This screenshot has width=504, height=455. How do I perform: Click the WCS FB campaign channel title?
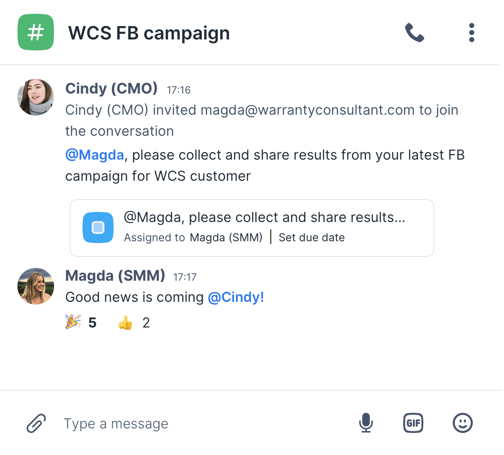tap(149, 33)
